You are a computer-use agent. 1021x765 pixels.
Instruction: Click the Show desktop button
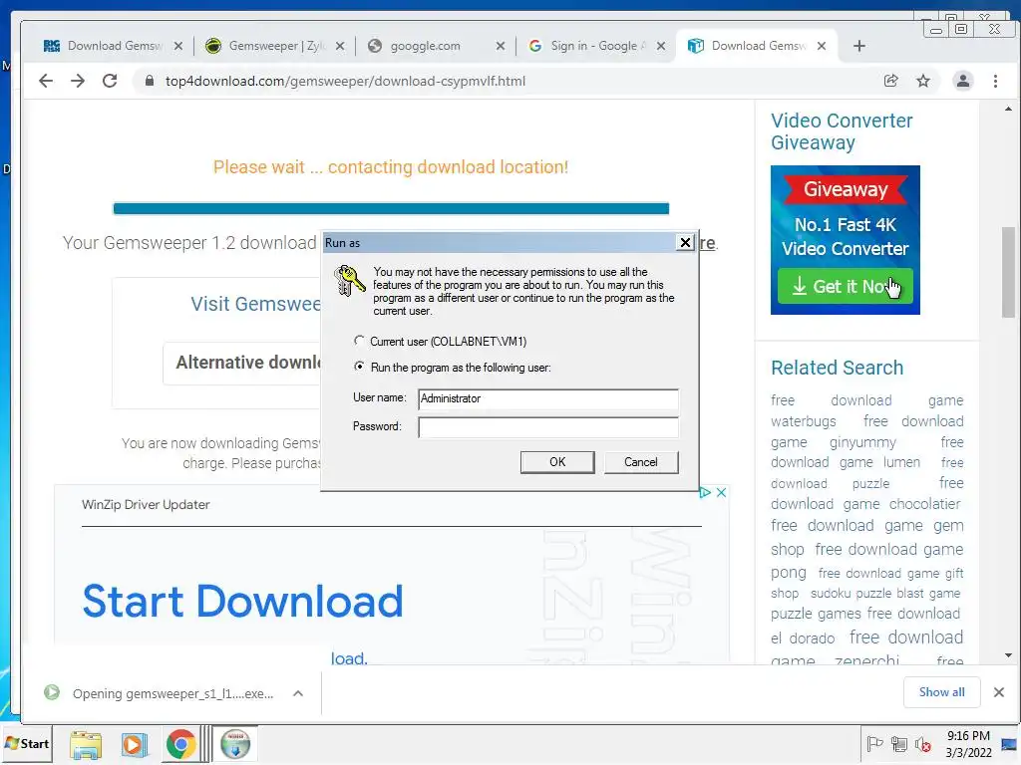[x=1010, y=743]
